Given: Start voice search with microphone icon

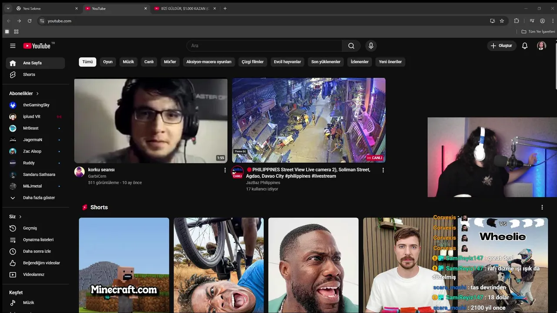Looking at the screenshot, I should click(371, 46).
